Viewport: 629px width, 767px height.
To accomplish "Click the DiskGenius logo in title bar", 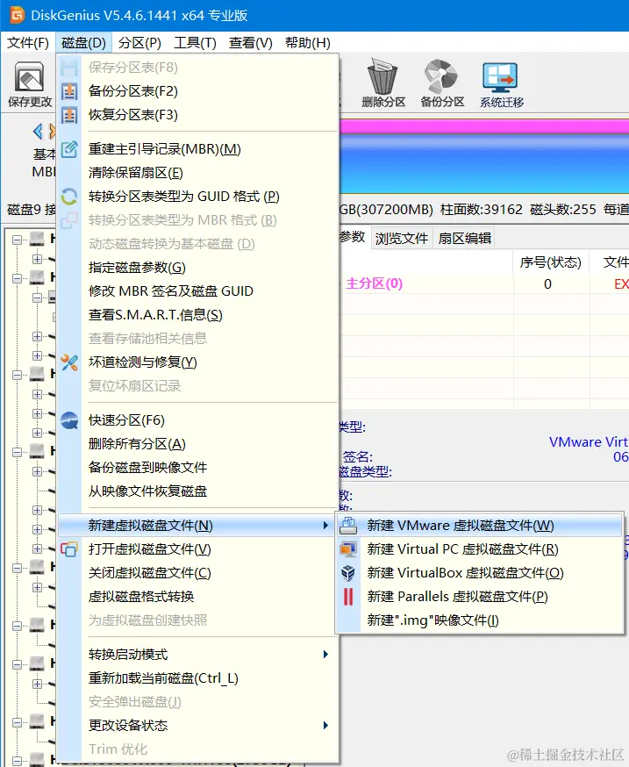I will (x=18, y=15).
